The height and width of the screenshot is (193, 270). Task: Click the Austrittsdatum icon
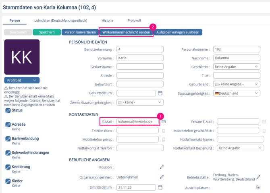258,187
